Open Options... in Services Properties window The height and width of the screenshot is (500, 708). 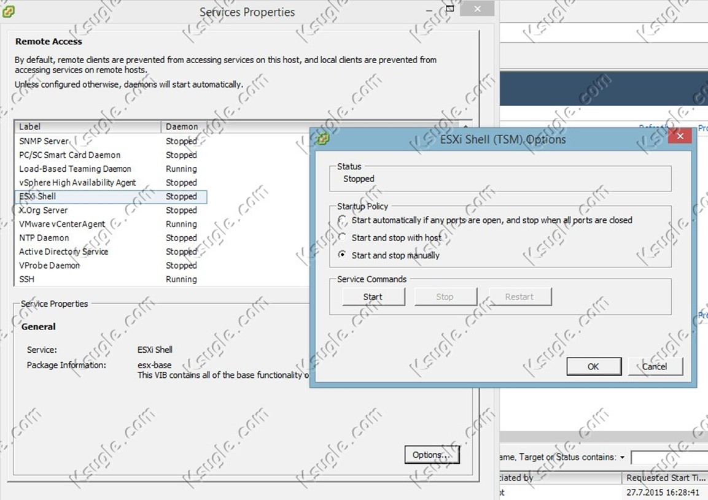tap(432, 455)
